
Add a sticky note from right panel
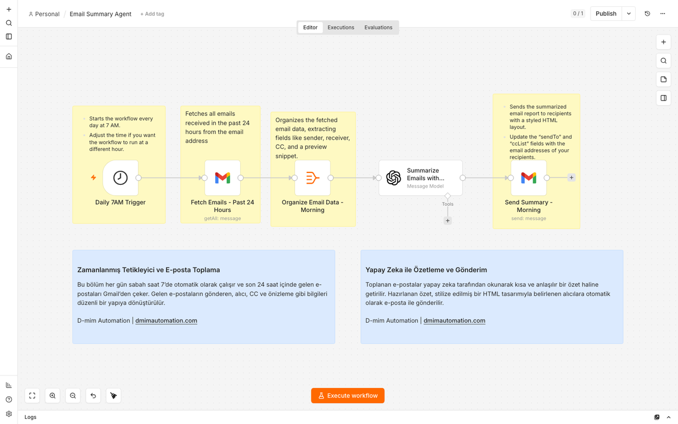663,80
